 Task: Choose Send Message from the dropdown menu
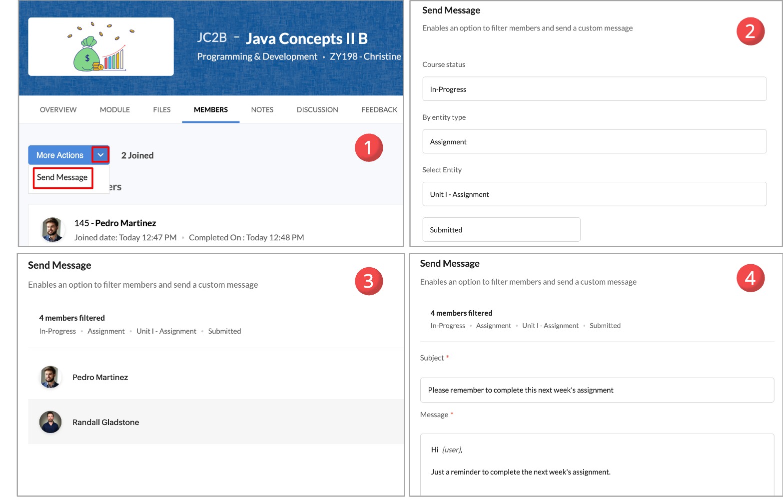[62, 177]
